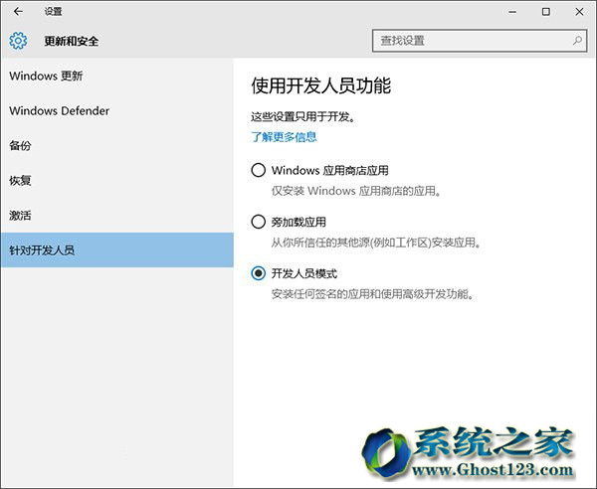Select Windows 应用商店应用 radio button
Viewport: 597px width, 489px height.
[258, 170]
